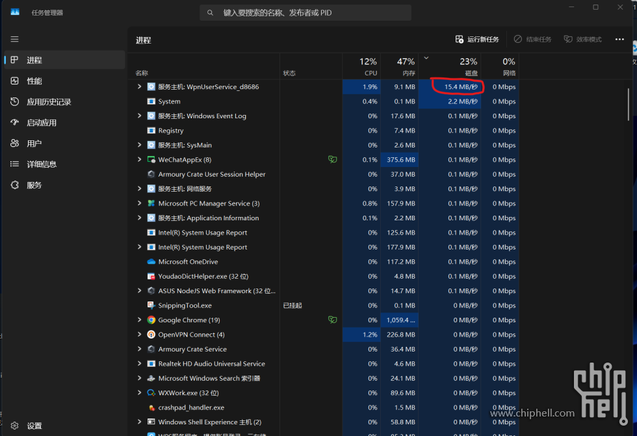Expand the WpnUserService_d8686 service host
637x436 pixels.
coord(139,86)
